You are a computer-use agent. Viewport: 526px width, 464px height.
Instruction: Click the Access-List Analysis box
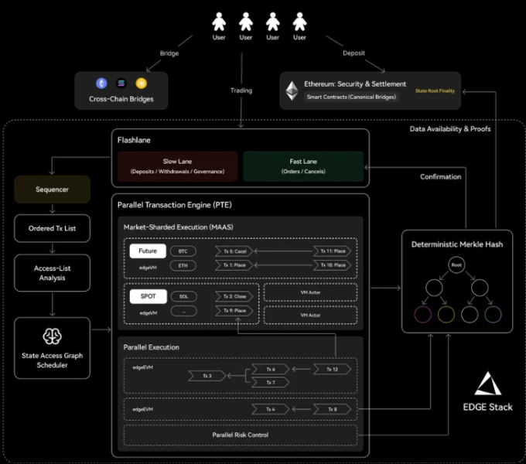click(52, 273)
